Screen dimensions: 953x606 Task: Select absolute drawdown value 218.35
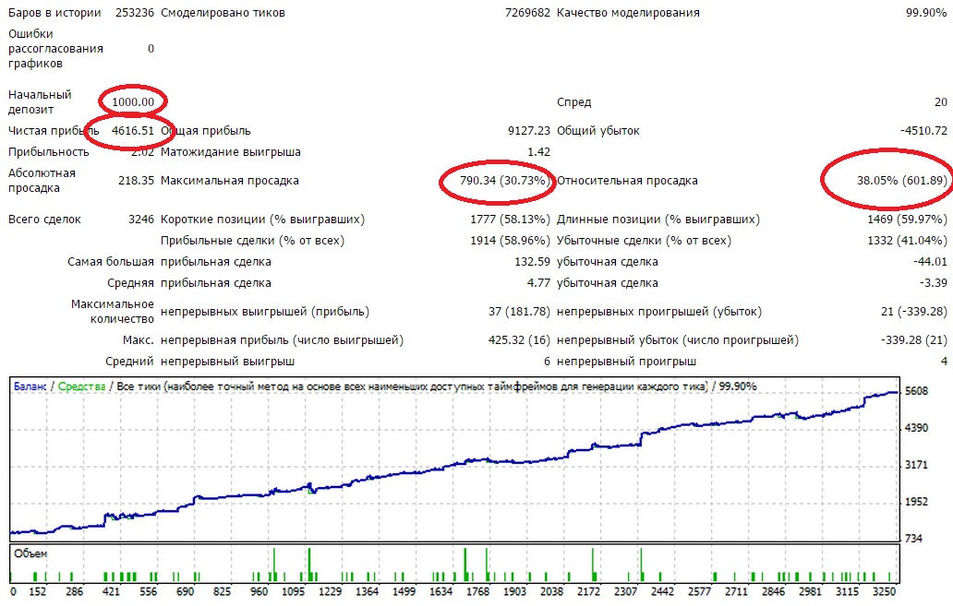point(136,181)
